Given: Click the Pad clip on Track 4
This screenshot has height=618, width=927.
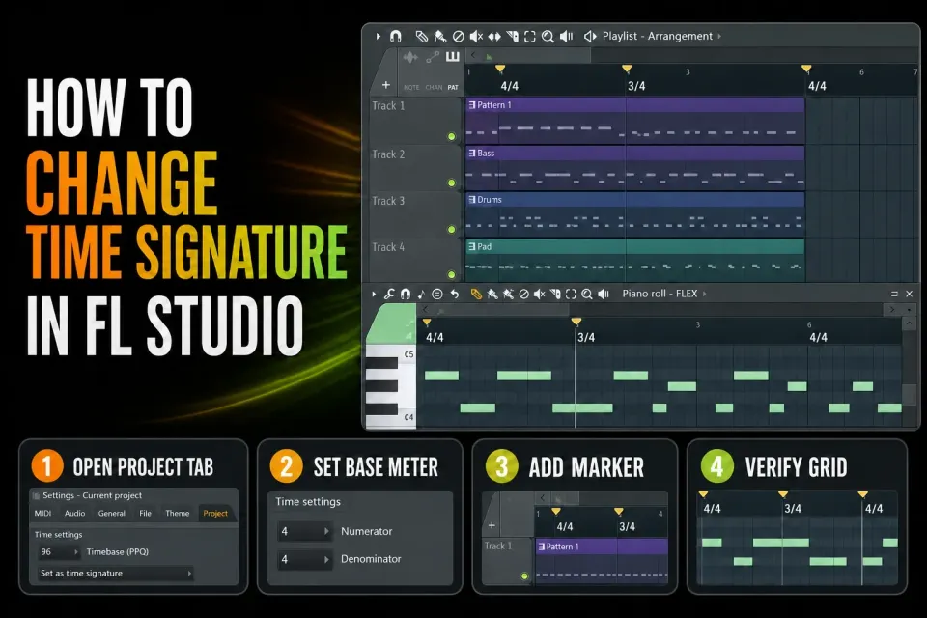Looking at the screenshot, I should pos(635,261).
